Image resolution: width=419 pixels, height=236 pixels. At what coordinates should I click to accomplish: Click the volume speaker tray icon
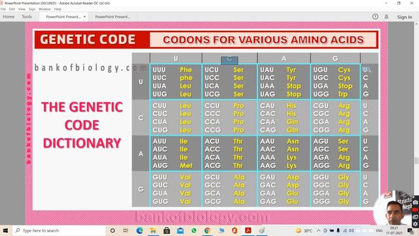351,231
